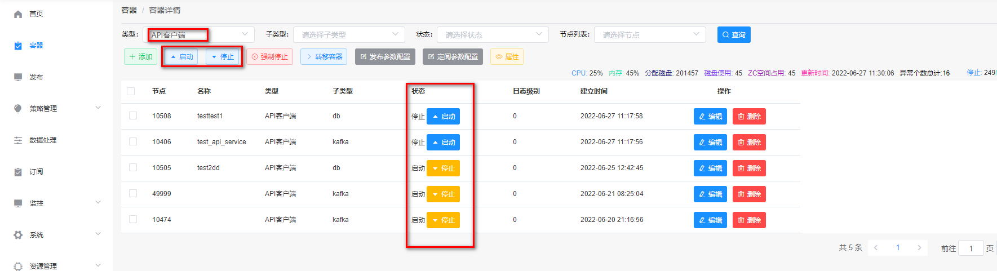
Task: Expand the 节点列表 node dropdown
Action: (x=649, y=35)
